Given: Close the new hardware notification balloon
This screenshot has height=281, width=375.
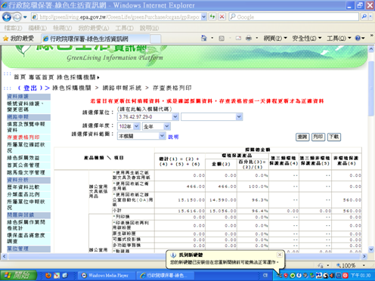Looking at the screenshot, I should click(280, 255).
